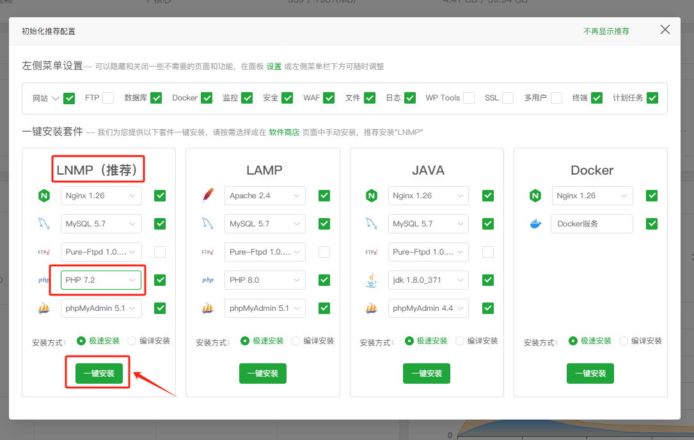Image resolution: width=694 pixels, height=440 pixels.
Task: Select 极速安装 radio in LAMP card
Action: 245,341
